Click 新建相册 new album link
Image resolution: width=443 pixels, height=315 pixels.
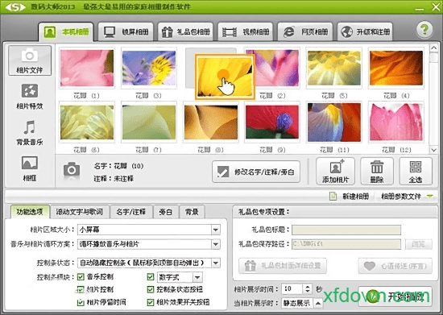(x=350, y=197)
